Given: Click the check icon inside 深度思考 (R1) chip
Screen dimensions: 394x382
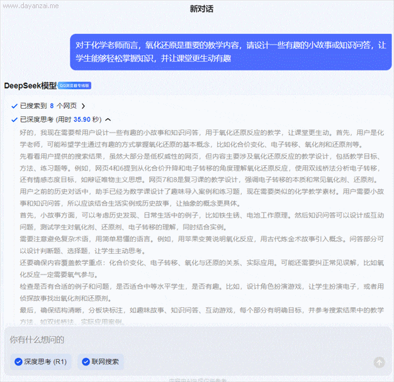Looking at the screenshot, I should coord(18,362).
